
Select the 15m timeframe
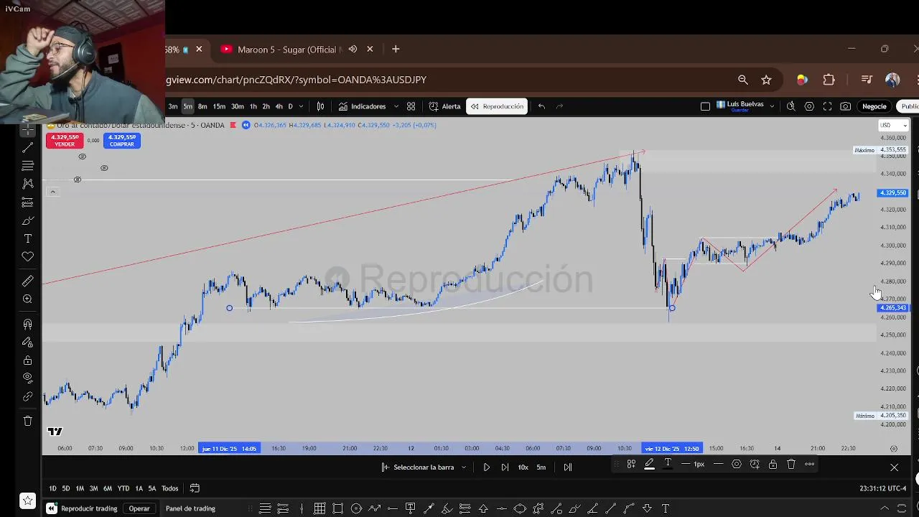click(219, 106)
